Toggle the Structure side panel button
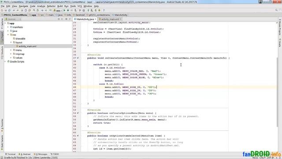This screenshot has height=159, width=282. point(2,53)
